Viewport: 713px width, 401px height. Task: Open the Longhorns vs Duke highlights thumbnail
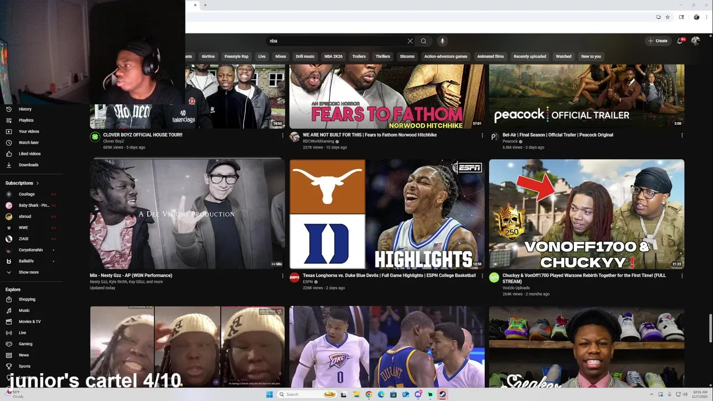tap(387, 214)
